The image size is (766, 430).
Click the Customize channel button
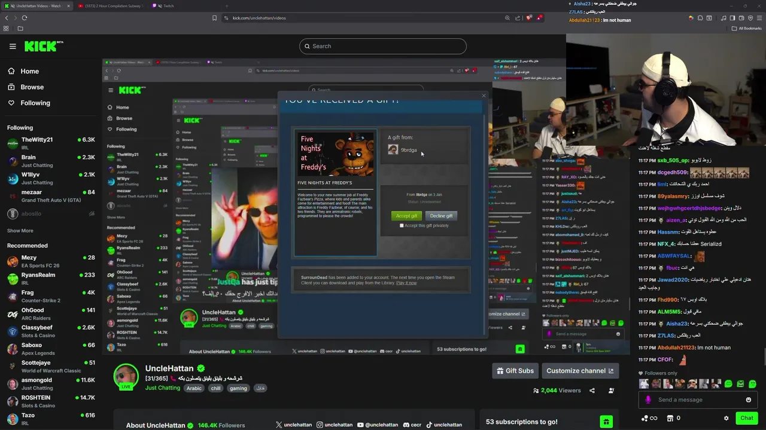click(x=580, y=371)
